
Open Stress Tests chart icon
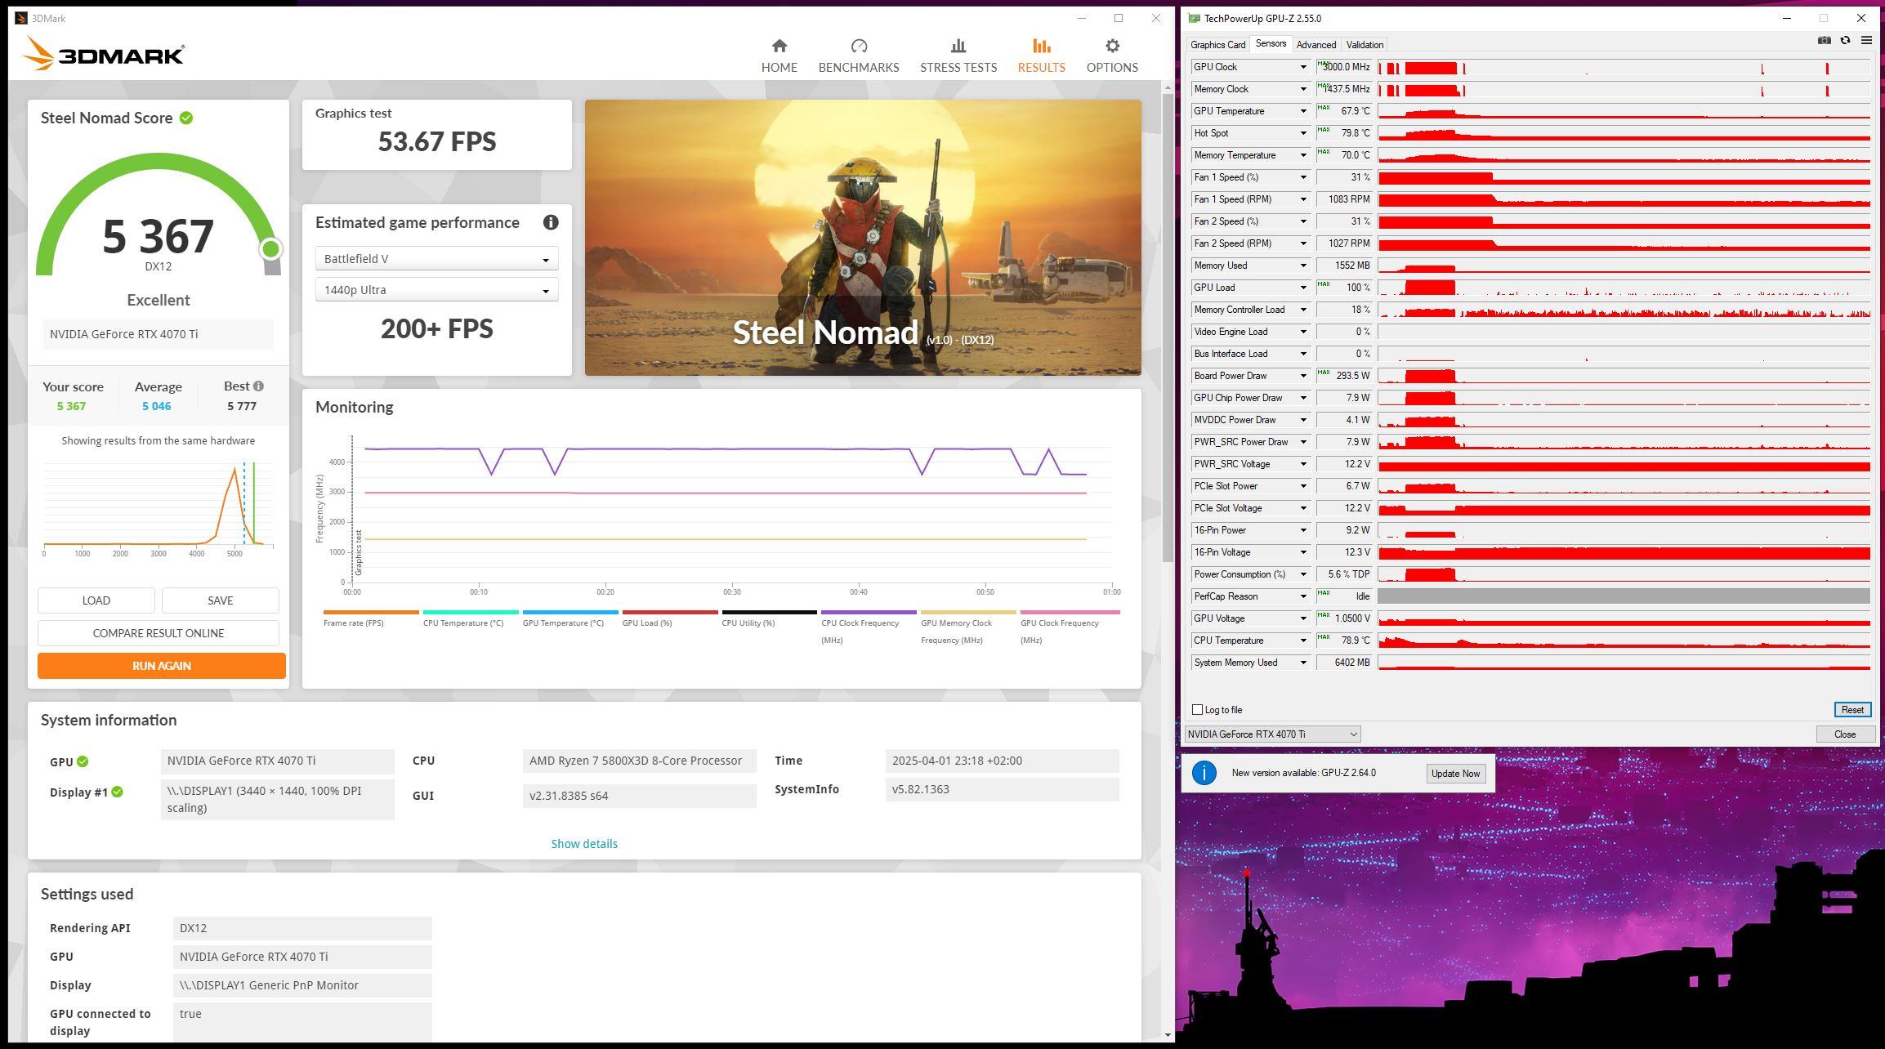click(958, 47)
